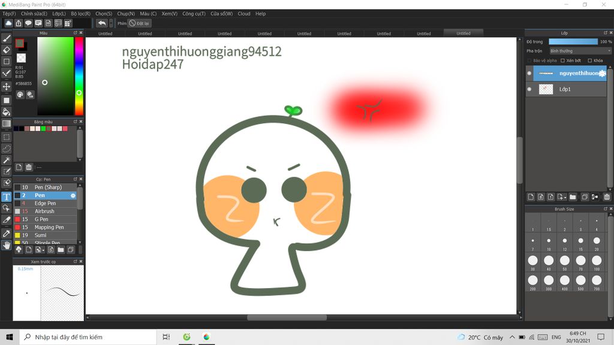The height and width of the screenshot is (345, 614).
Task: Select the Magic Wand tool
Action: tap(7, 160)
